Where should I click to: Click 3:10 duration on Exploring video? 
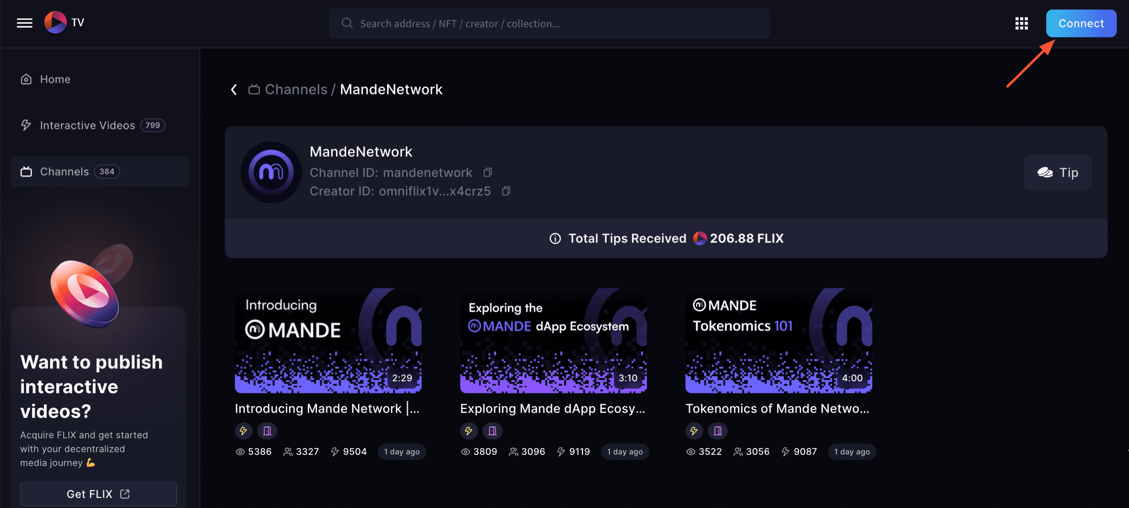tap(627, 378)
